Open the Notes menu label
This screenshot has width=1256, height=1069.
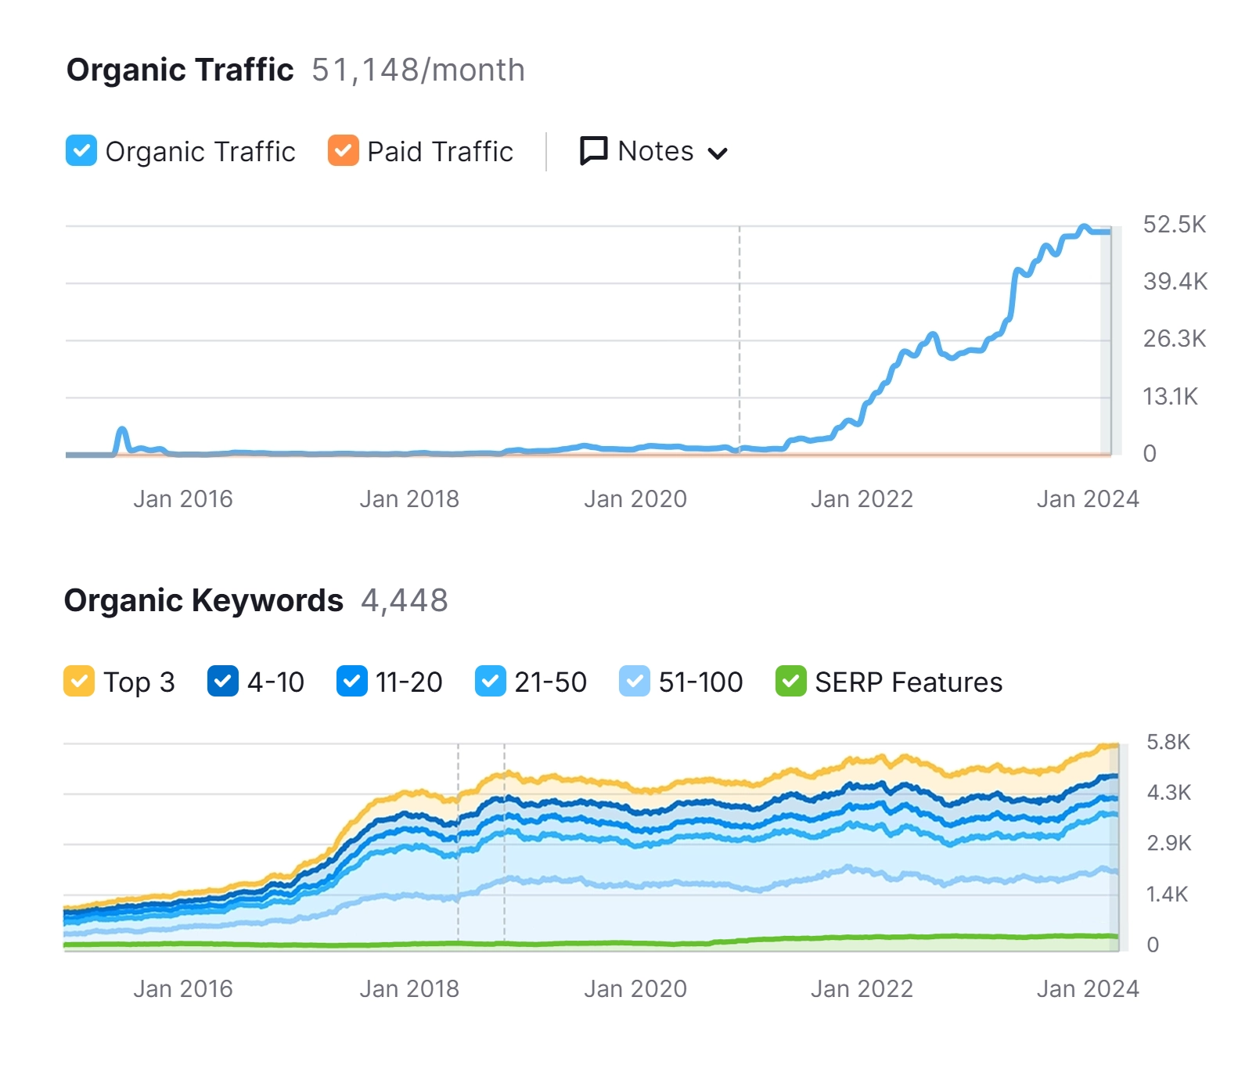point(655,151)
